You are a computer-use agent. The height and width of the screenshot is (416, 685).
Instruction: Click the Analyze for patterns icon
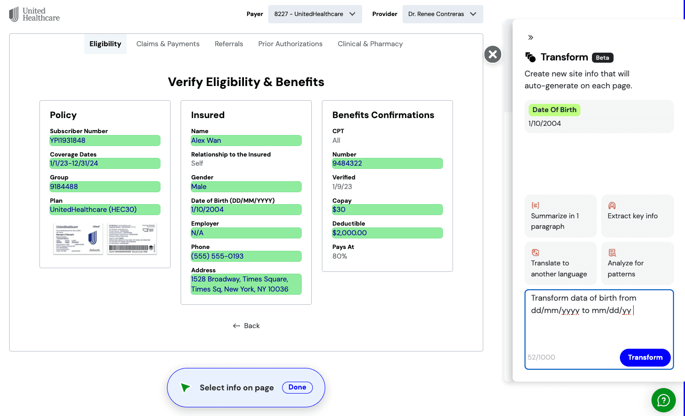point(612,253)
